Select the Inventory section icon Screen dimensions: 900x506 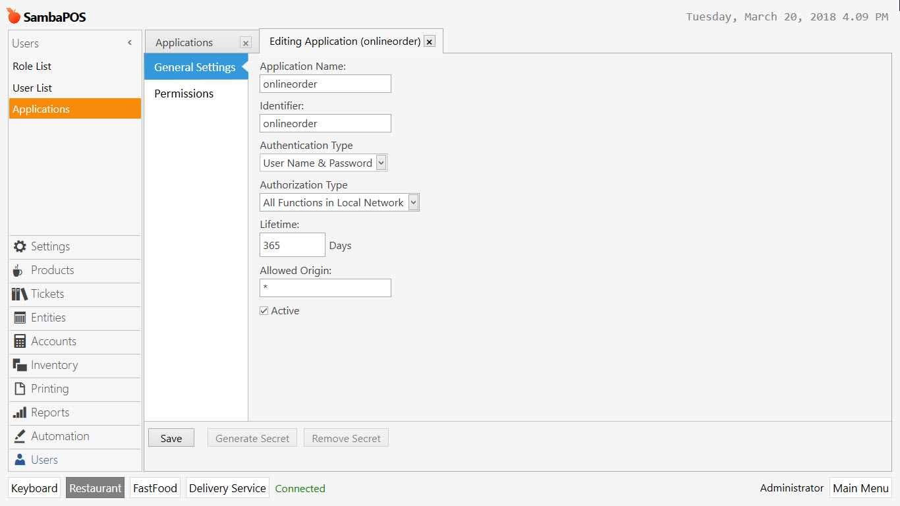point(20,366)
